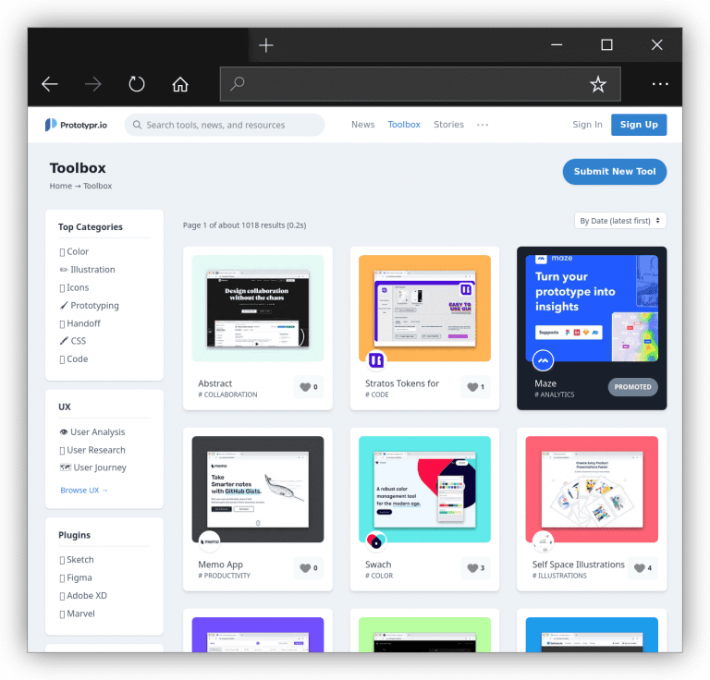This screenshot has width=710, height=680.
Task: Click the Maze round logo badge
Action: point(543,360)
